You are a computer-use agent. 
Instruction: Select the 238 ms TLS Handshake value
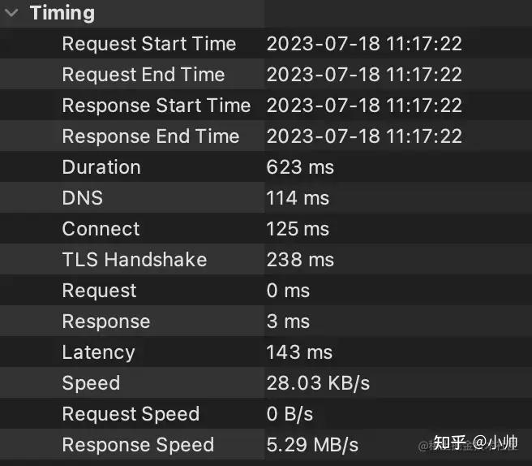300,260
